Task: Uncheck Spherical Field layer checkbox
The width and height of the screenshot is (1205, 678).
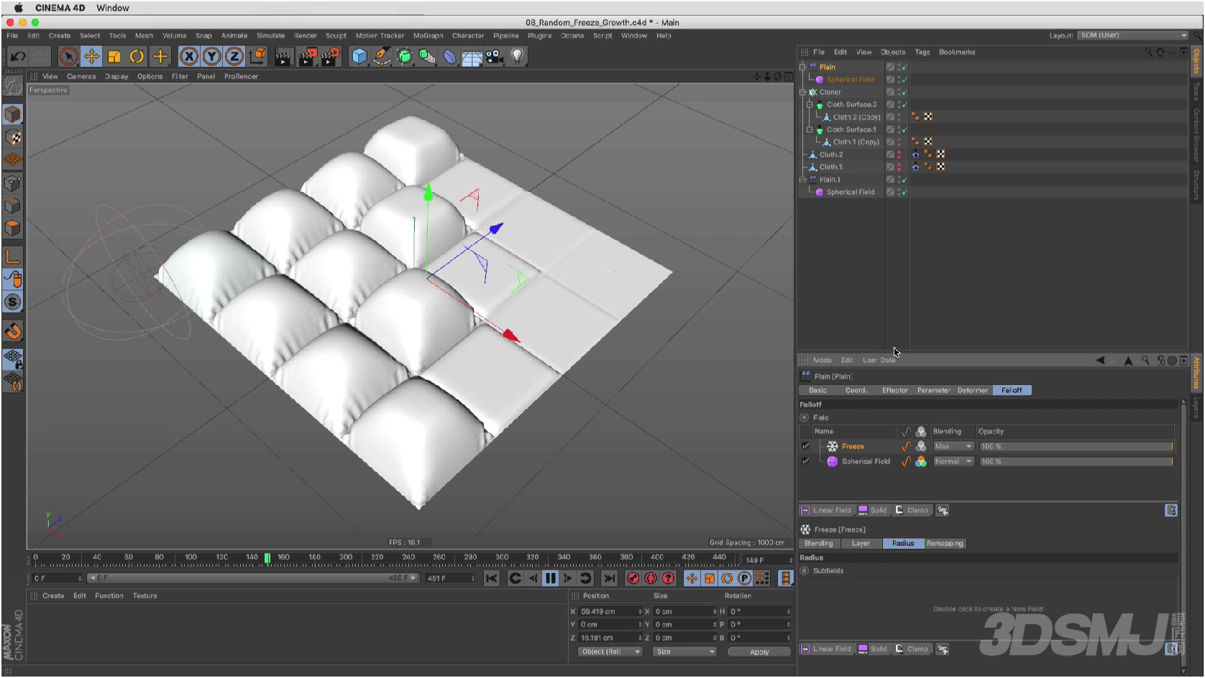Action: coord(806,461)
